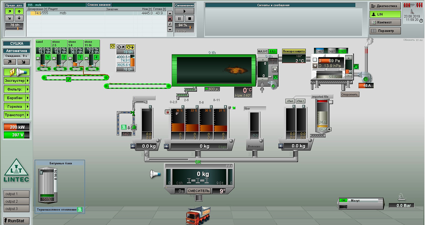The image size is (425, 225).
Task: Adjust the 94 % mixing slider
Action: [184, 31]
